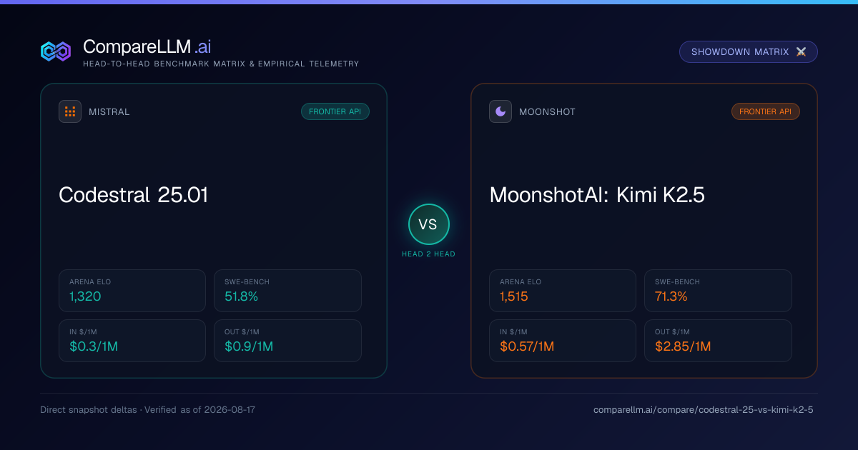Screen dimensions: 858x450
Task: Click the Frontier API badge on Mistral card
Action: point(335,111)
